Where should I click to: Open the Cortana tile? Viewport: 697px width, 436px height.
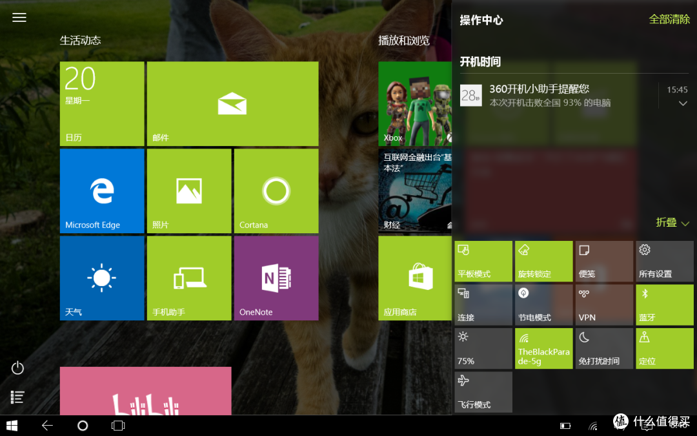pyautogui.click(x=276, y=191)
